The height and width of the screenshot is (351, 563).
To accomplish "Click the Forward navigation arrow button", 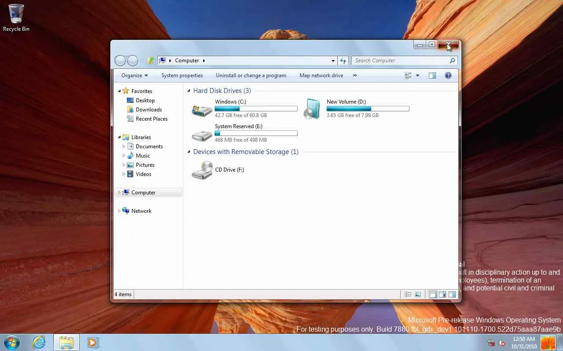I will coord(132,61).
